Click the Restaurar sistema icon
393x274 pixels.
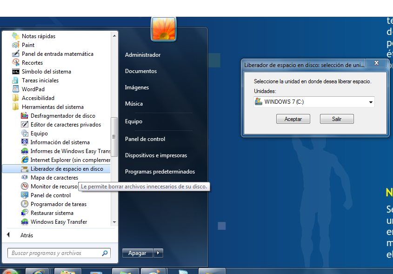point(25,213)
